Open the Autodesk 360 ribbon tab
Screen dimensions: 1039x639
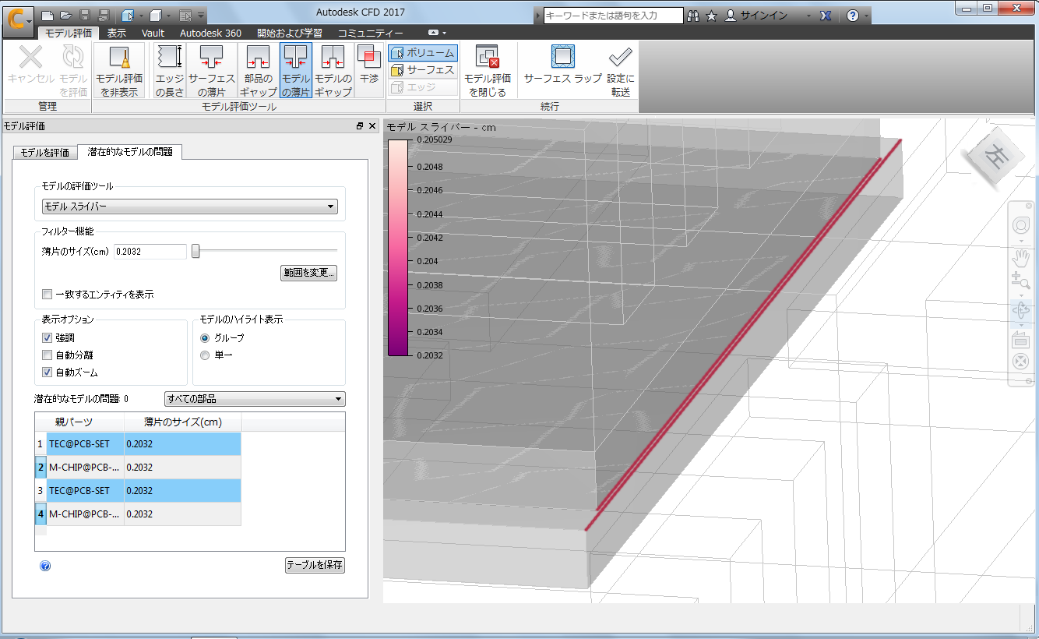[x=210, y=33]
